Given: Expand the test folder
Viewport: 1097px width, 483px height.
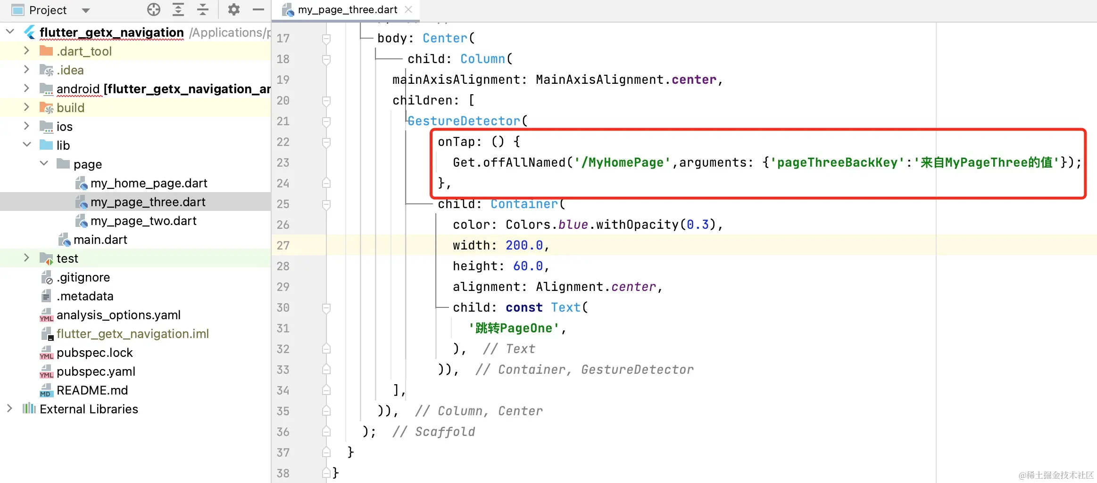Looking at the screenshot, I should tap(26, 258).
